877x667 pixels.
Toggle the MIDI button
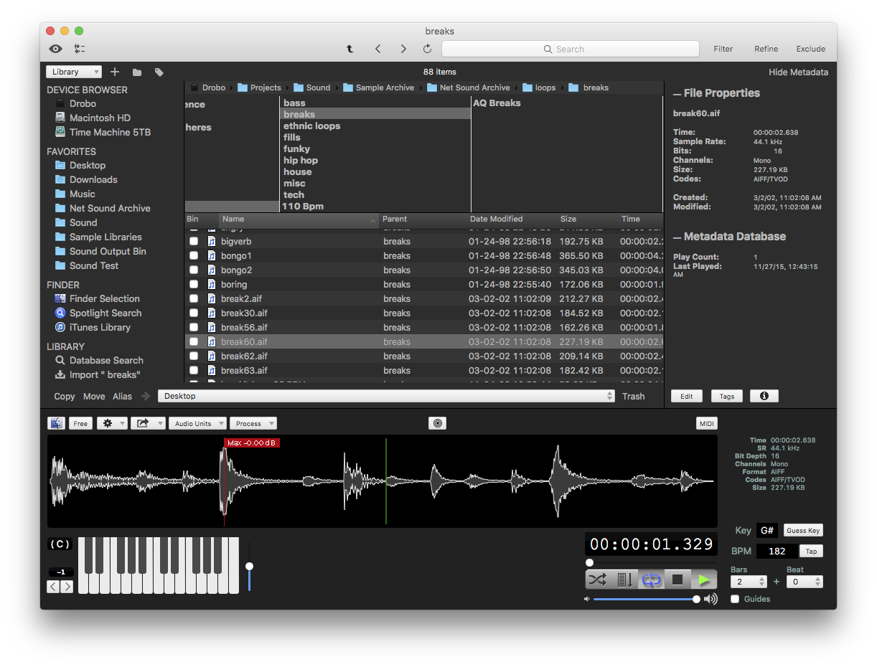[707, 423]
